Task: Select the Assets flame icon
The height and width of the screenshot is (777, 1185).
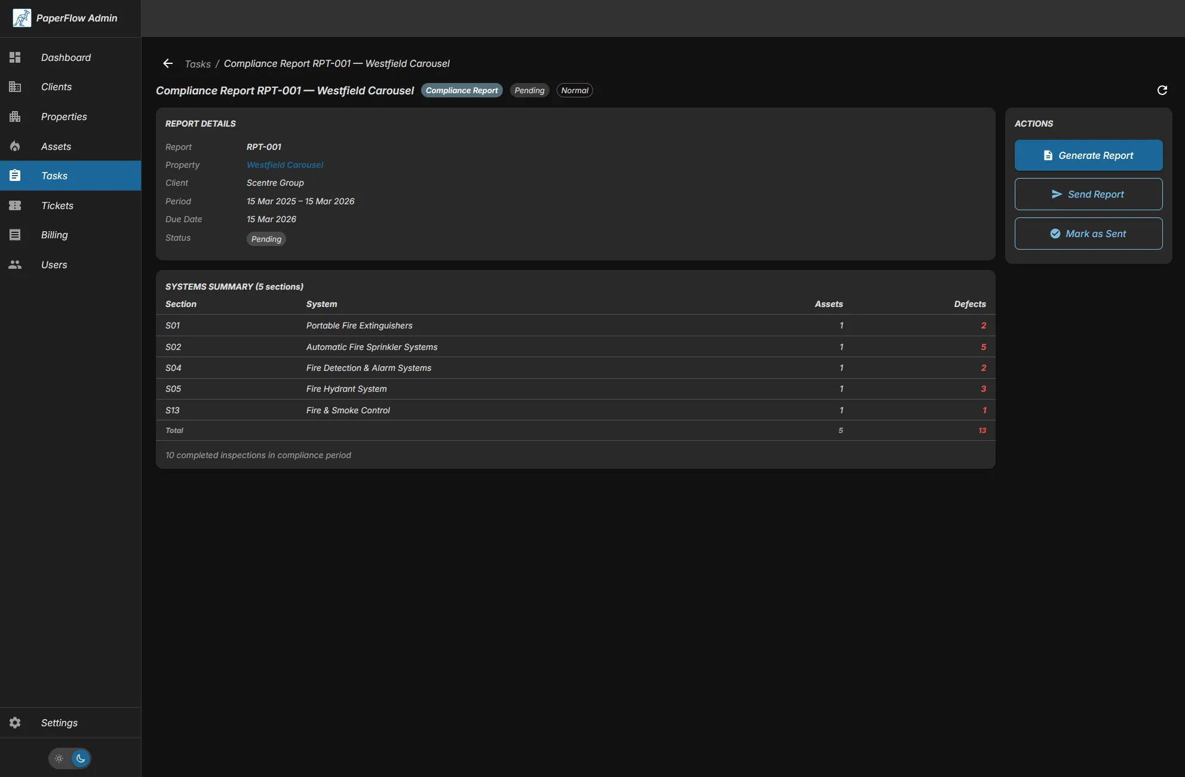Action: coord(15,146)
